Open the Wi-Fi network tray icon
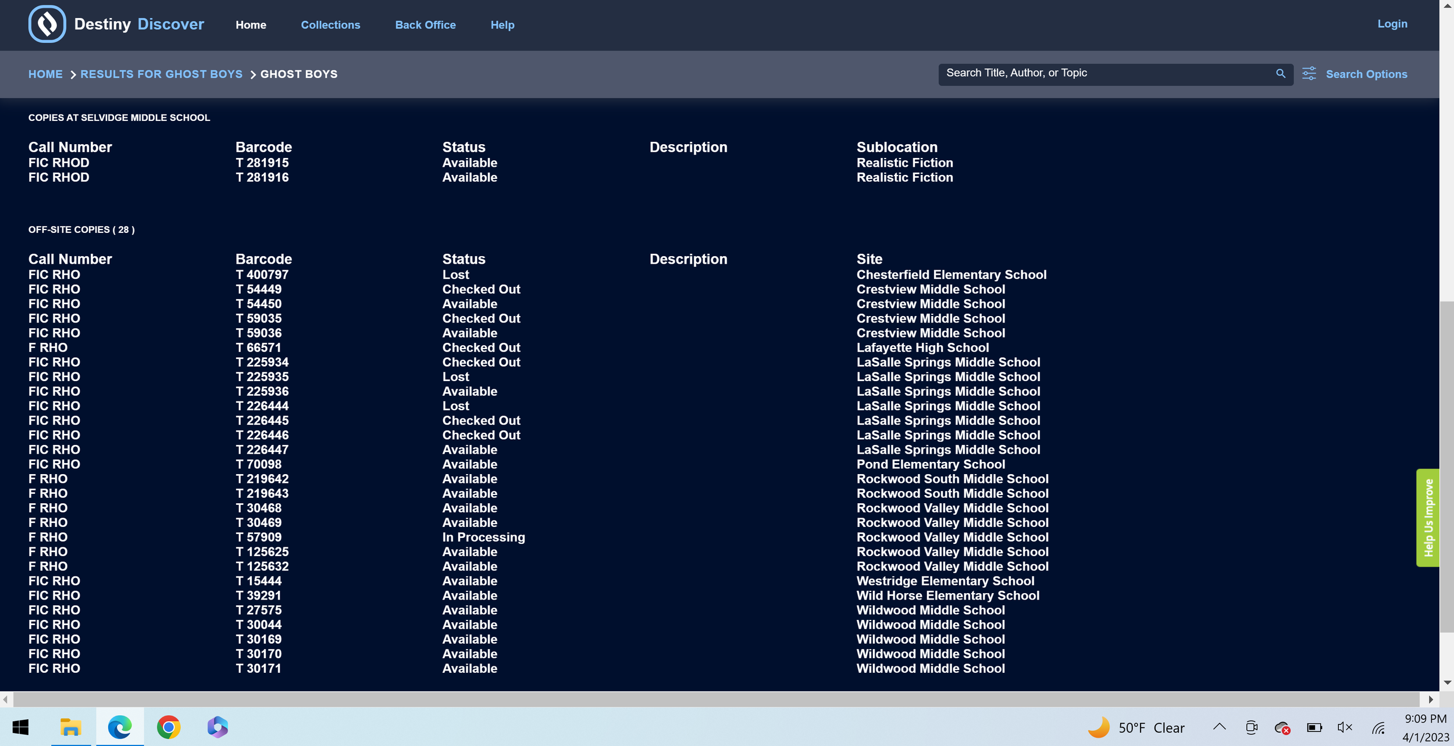1454x746 pixels. coord(1378,727)
